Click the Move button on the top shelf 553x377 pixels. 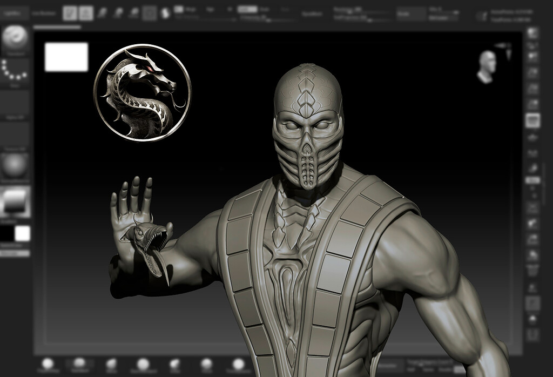tap(102, 11)
